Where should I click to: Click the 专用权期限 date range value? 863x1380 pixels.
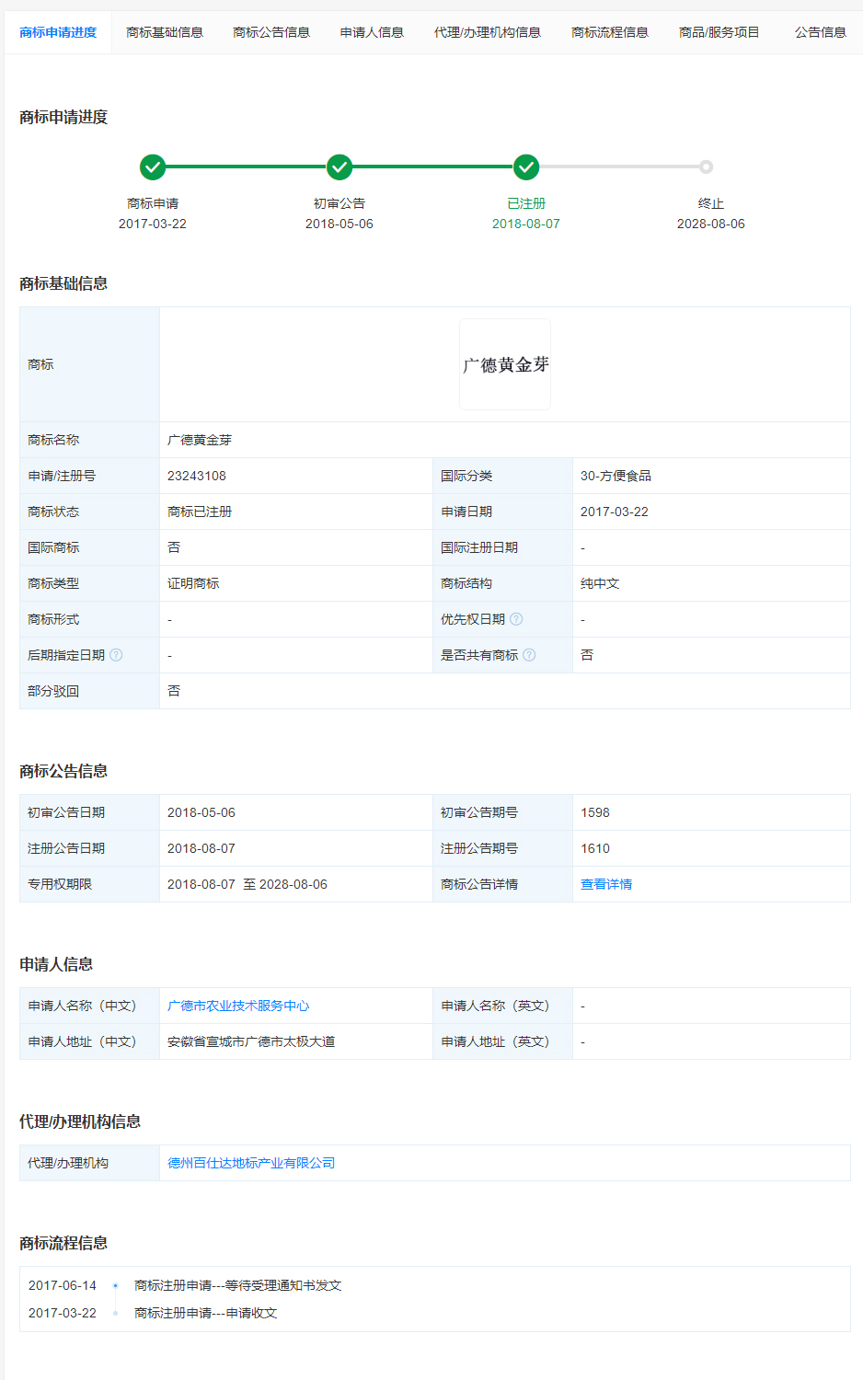point(247,884)
